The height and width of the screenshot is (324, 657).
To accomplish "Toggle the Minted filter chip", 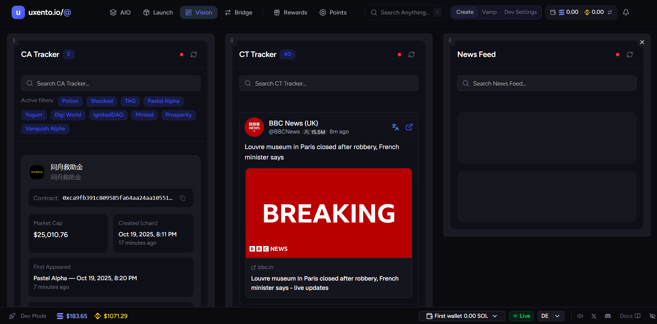I will point(144,115).
